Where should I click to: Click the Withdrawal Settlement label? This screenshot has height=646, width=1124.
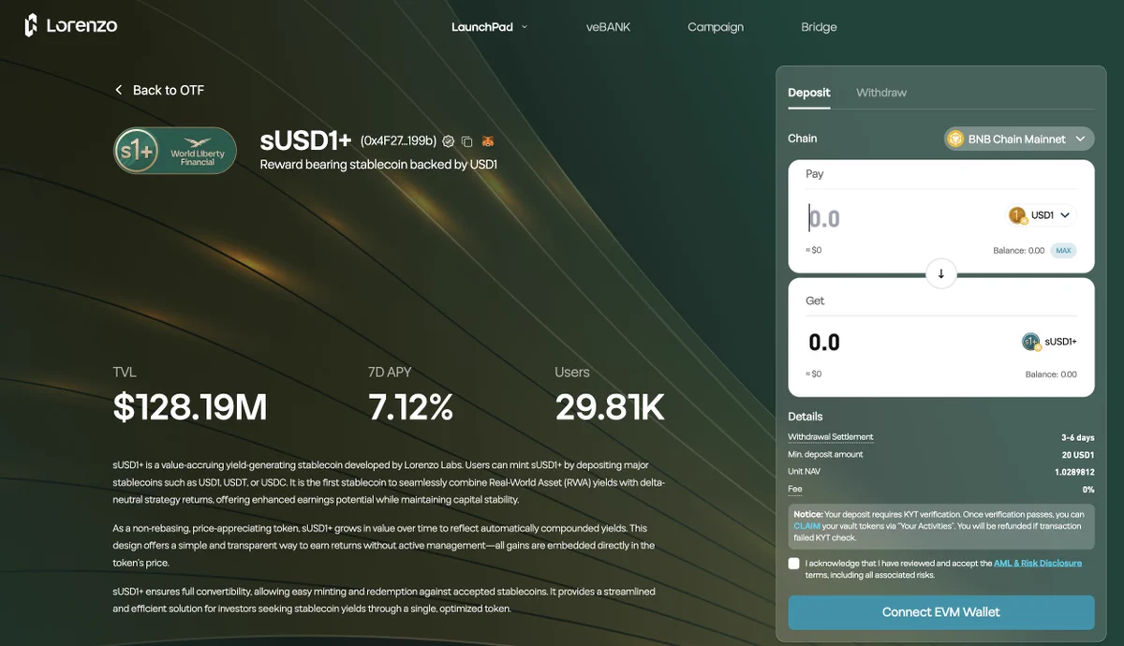tap(831, 437)
